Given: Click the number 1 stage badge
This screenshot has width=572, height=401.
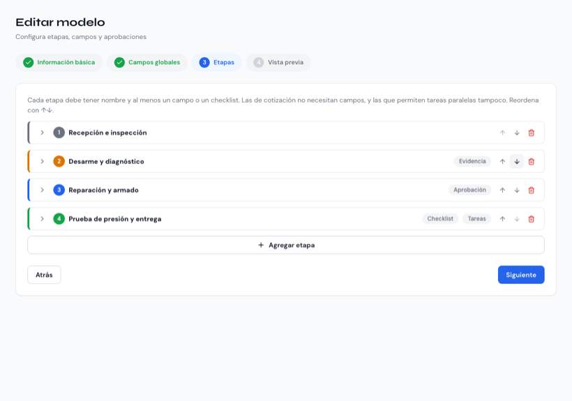Looking at the screenshot, I should tap(59, 133).
